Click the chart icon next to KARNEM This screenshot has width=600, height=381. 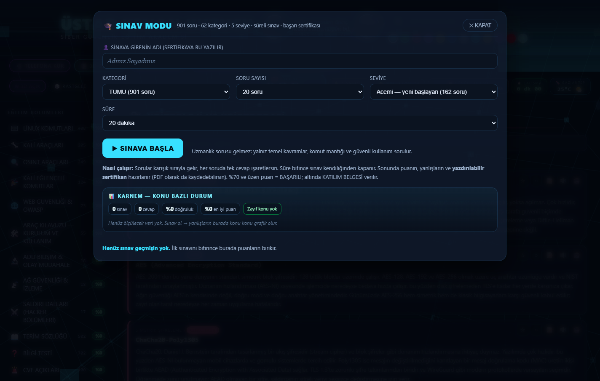click(x=112, y=196)
